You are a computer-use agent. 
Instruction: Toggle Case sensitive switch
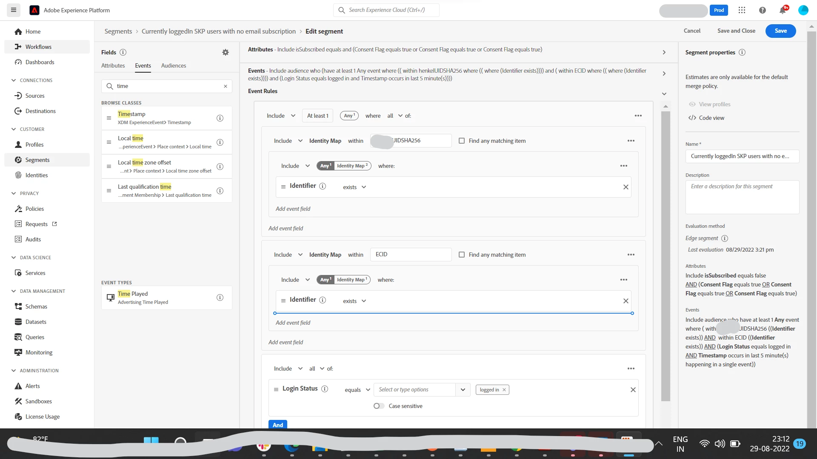[379, 406]
